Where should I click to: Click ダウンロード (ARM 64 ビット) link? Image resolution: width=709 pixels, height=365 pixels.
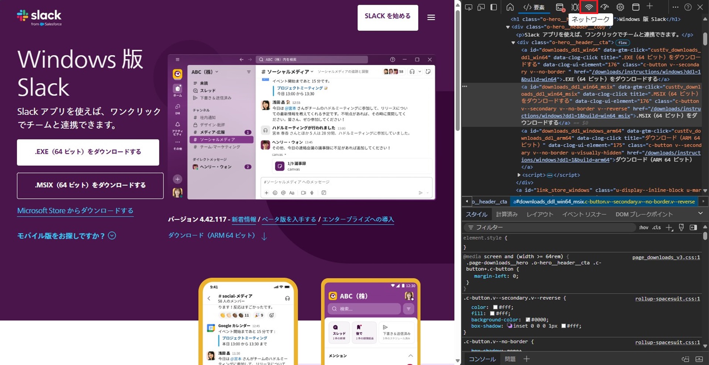[212, 236]
